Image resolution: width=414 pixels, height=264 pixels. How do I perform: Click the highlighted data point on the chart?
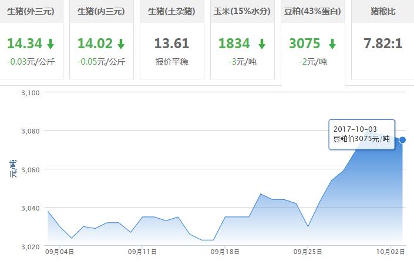click(402, 140)
